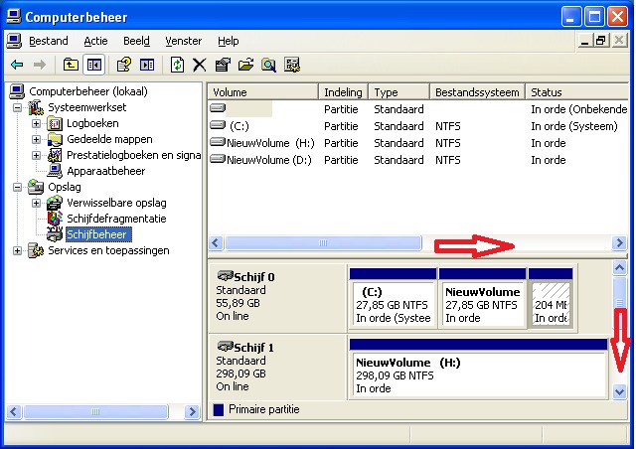Select the (C:) partition block on Schijf 0

tap(394, 298)
